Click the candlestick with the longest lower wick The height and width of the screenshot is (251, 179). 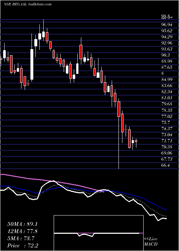tap(119, 134)
